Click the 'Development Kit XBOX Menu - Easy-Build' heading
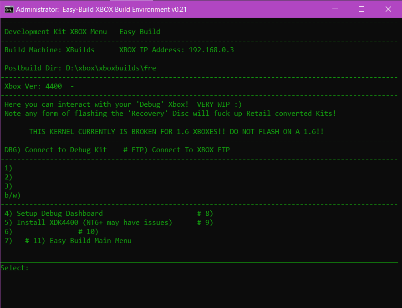 (x=82, y=32)
